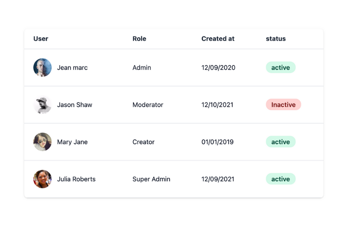Screen dimensions: 350x229
Task: Click the Created at column header
Action: [x=218, y=39]
